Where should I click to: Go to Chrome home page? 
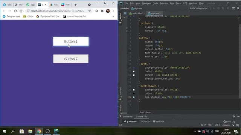tap(21, 11)
